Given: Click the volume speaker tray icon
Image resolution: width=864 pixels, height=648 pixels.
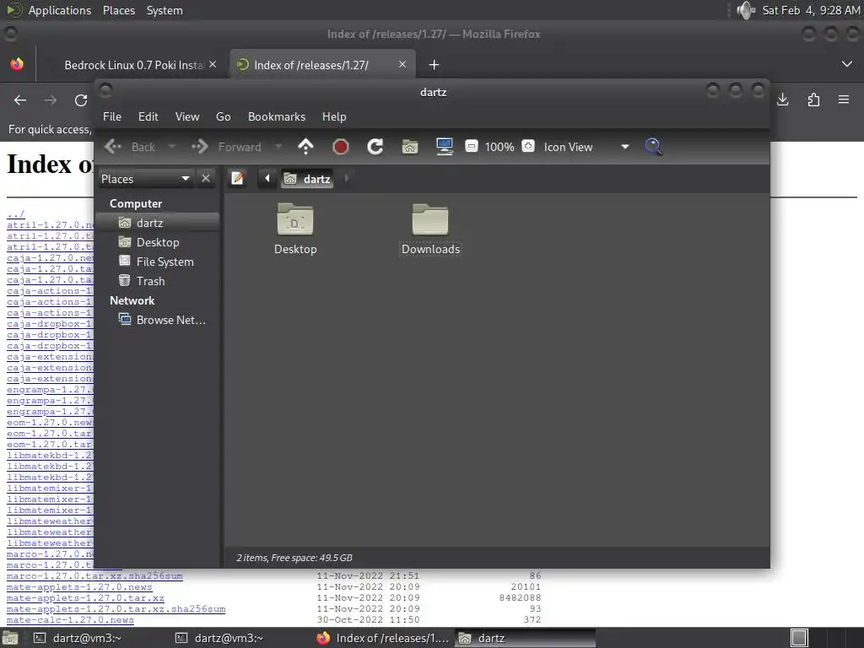Looking at the screenshot, I should point(746,10).
